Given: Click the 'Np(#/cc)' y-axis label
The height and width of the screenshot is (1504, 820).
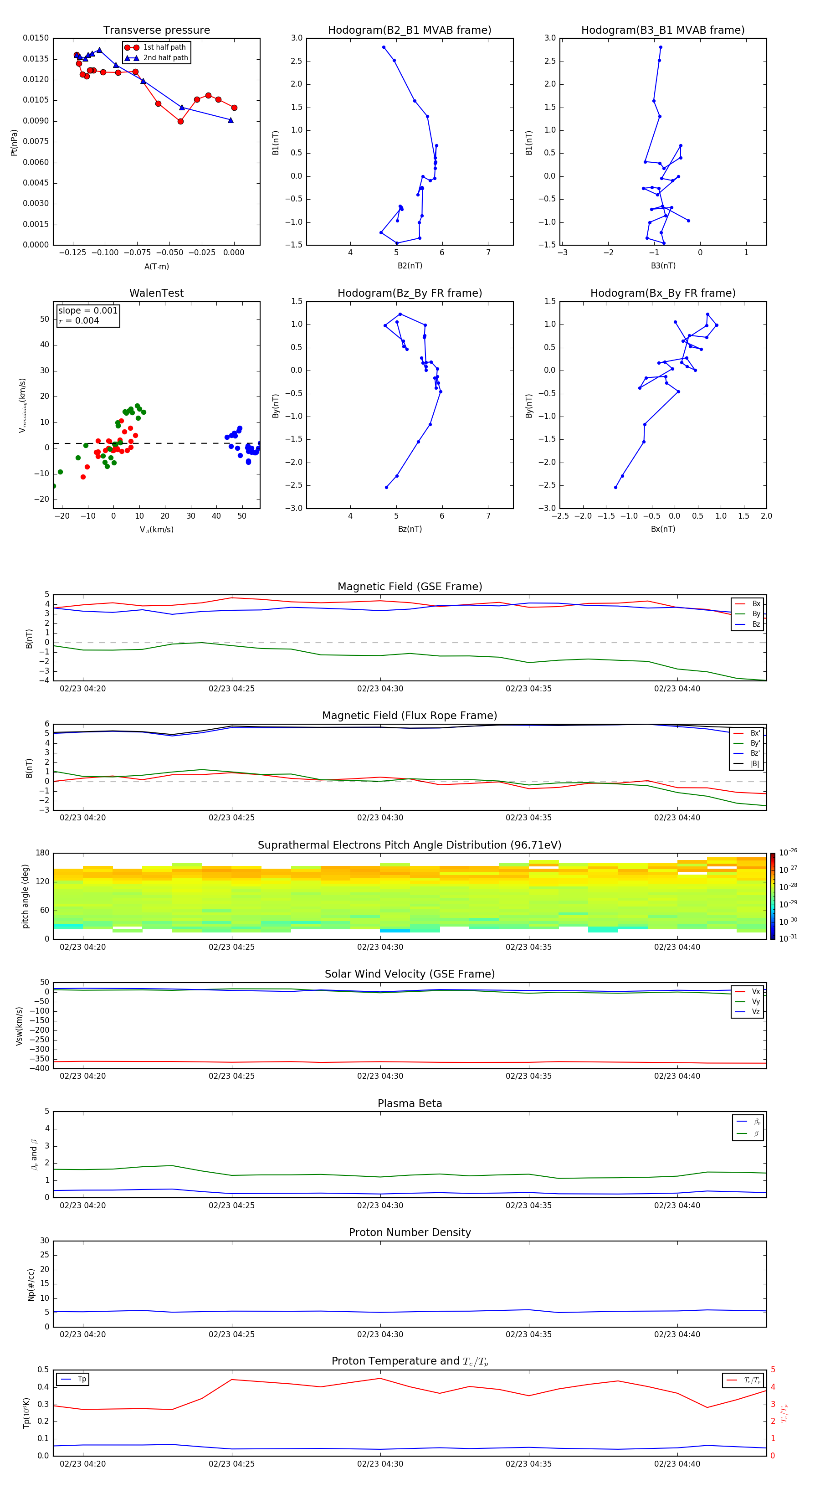Looking at the screenshot, I should click(x=31, y=1284).
